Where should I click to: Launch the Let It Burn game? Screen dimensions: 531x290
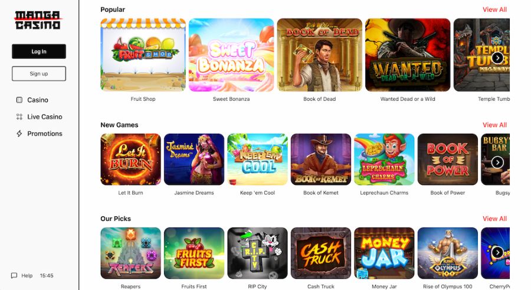(131, 159)
